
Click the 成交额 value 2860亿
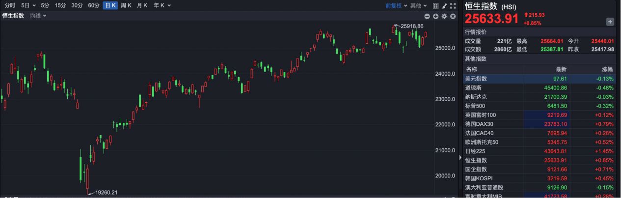point(503,50)
